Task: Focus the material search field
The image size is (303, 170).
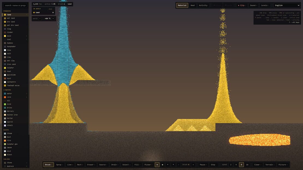Action: tap(15, 5)
